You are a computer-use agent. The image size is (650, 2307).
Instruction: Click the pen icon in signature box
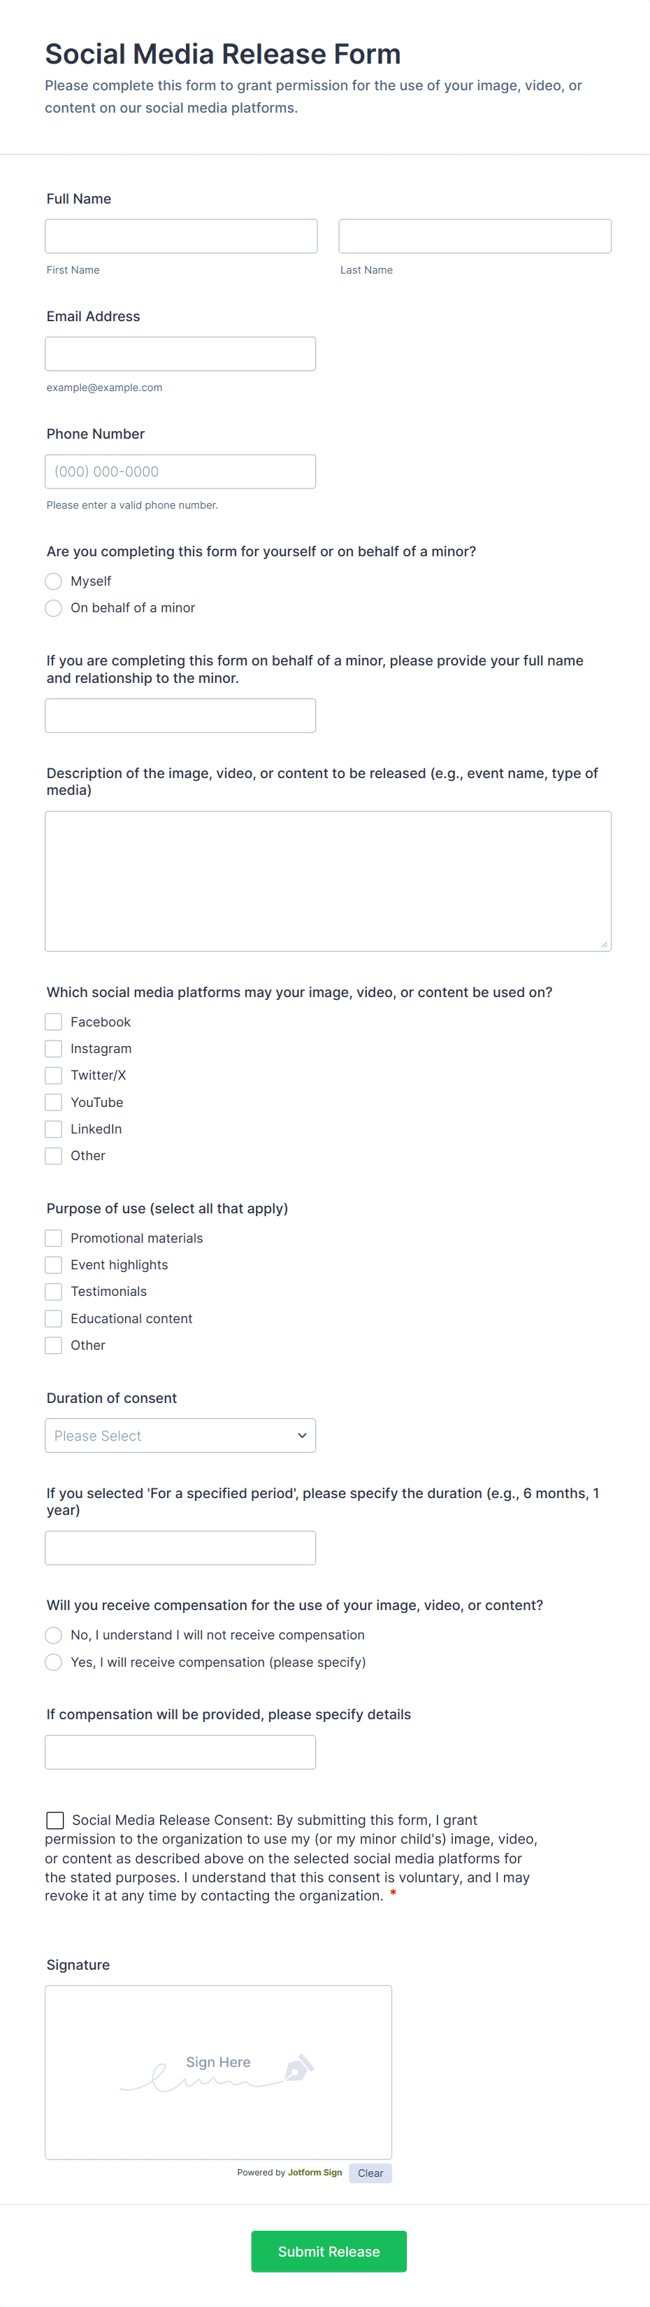click(x=298, y=2067)
